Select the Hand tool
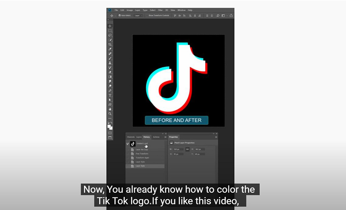 click(x=110, y=109)
